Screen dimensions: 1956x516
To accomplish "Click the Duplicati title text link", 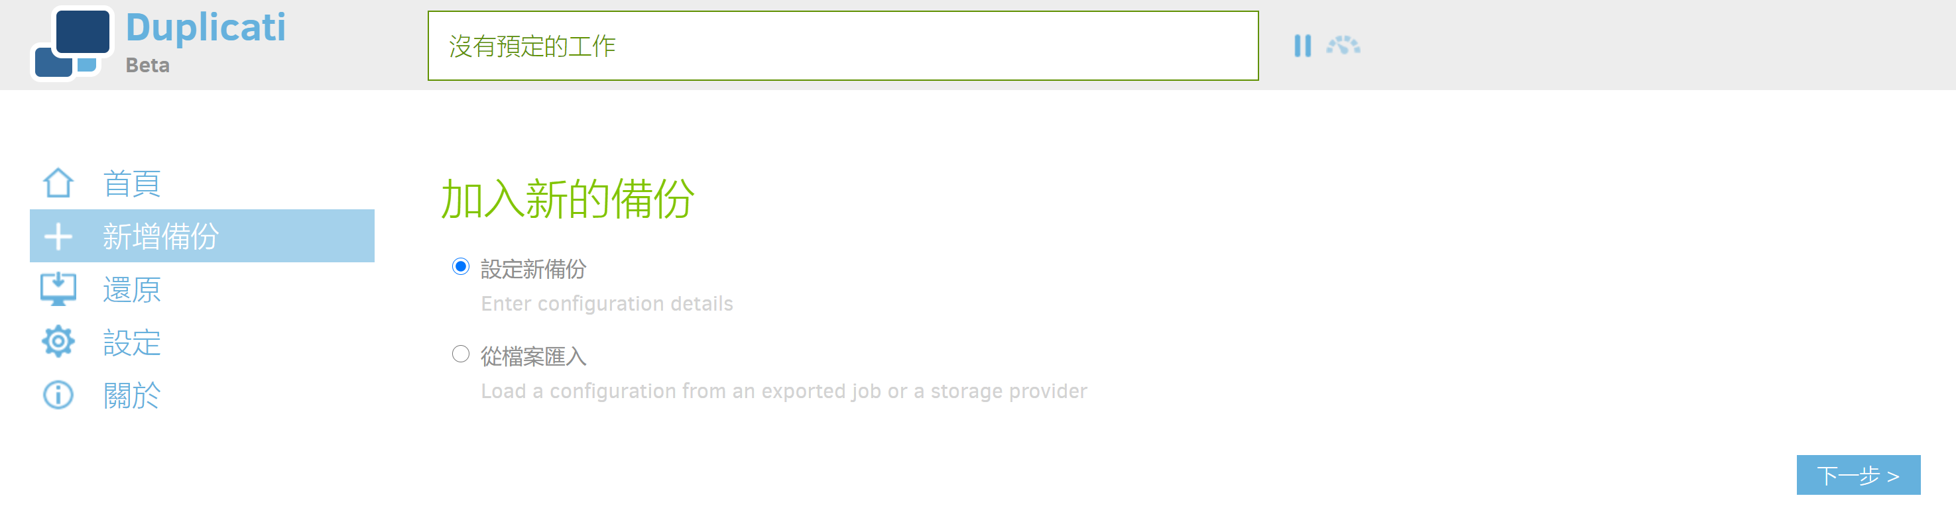I will [205, 28].
